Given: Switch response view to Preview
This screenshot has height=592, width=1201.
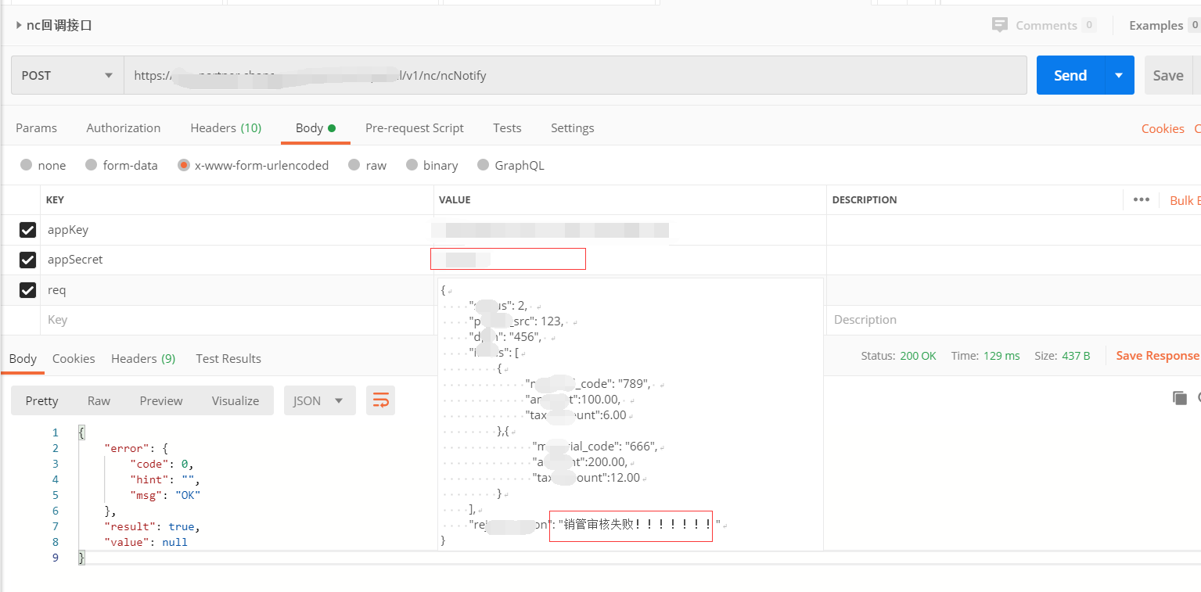Looking at the screenshot, I should (x=161, y=400).
